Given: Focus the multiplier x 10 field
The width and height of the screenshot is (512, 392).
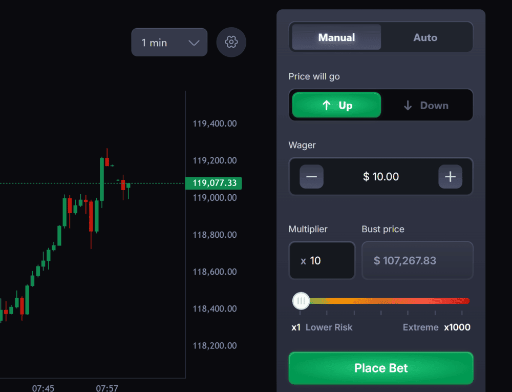Looking at the screenshot, I should 322,261.
